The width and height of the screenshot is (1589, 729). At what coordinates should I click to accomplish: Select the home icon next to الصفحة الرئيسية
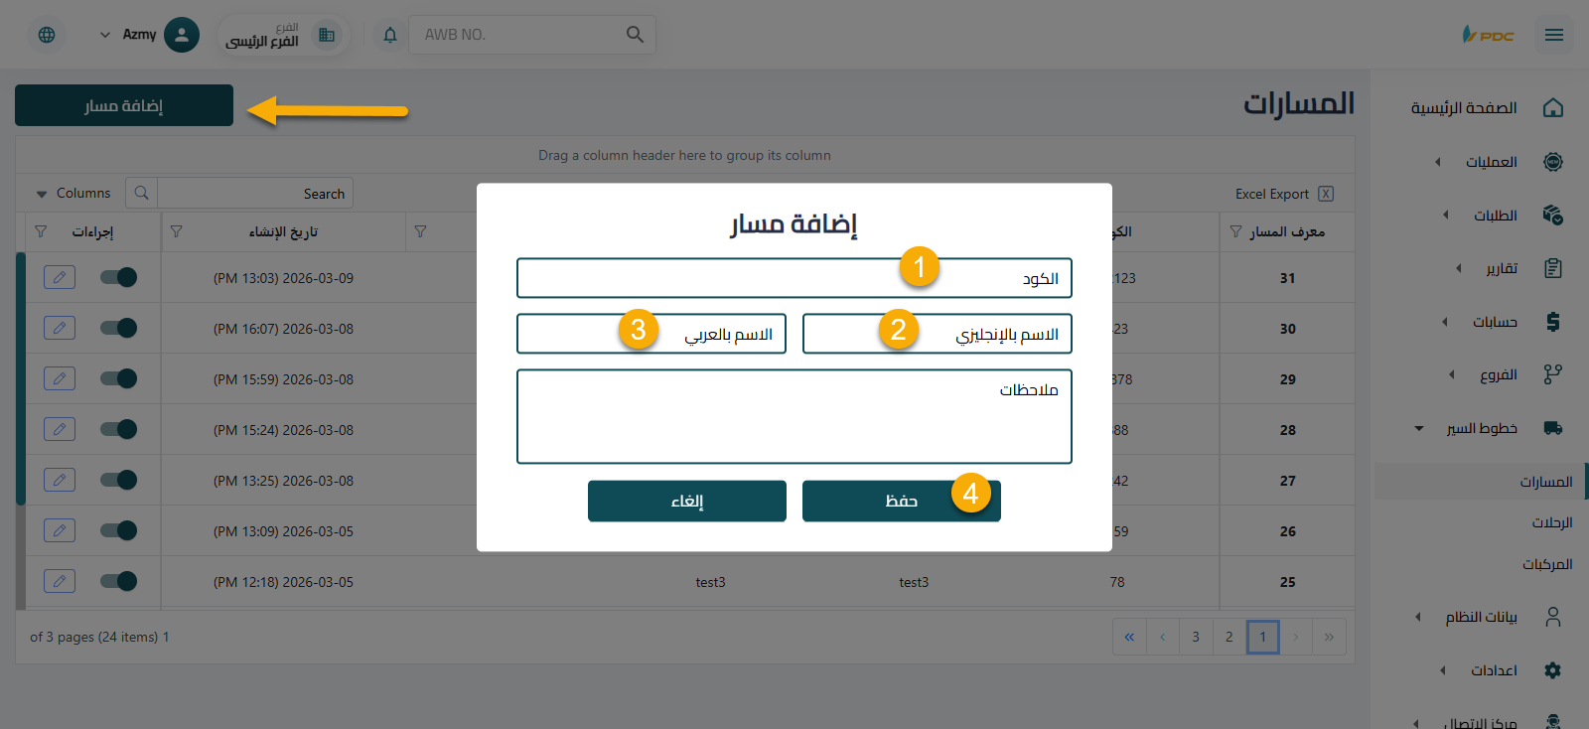coord(1552,106)
